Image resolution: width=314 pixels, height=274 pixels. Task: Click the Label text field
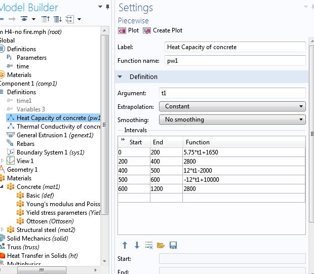[x=235, y=47]
